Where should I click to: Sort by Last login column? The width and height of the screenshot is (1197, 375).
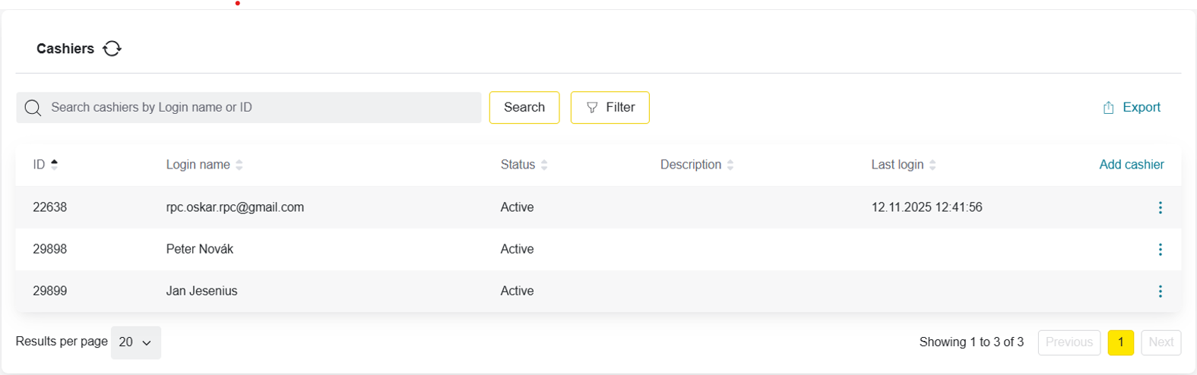[x=904, y=165]
